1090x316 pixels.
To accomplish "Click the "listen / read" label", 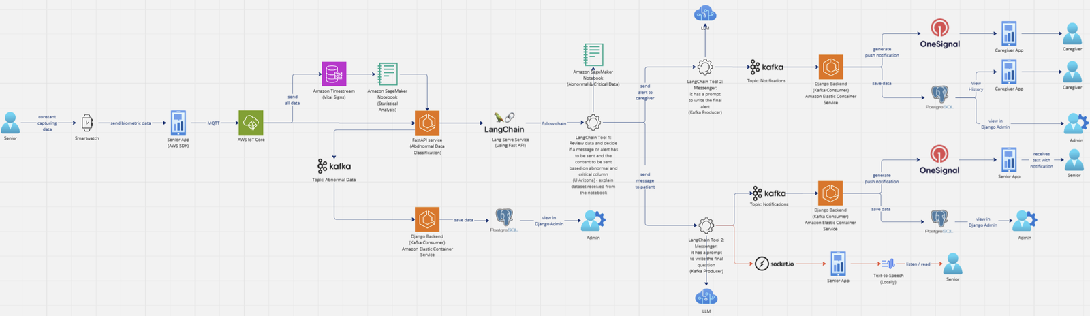I will click(x=918, y=264).
